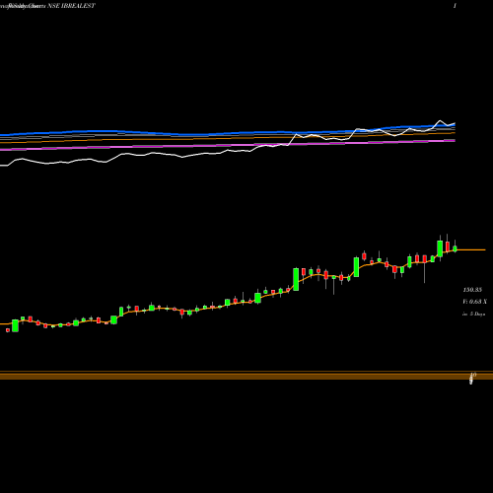The height and width of the screenshot is (493, 493).
Task: Click the V: 0.63 X volume label
Action: click(474, 302)
